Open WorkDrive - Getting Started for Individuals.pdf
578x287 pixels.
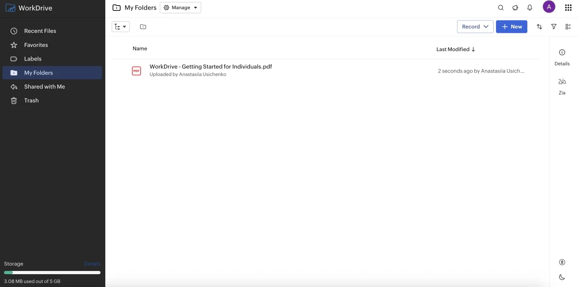coord(211,67)
